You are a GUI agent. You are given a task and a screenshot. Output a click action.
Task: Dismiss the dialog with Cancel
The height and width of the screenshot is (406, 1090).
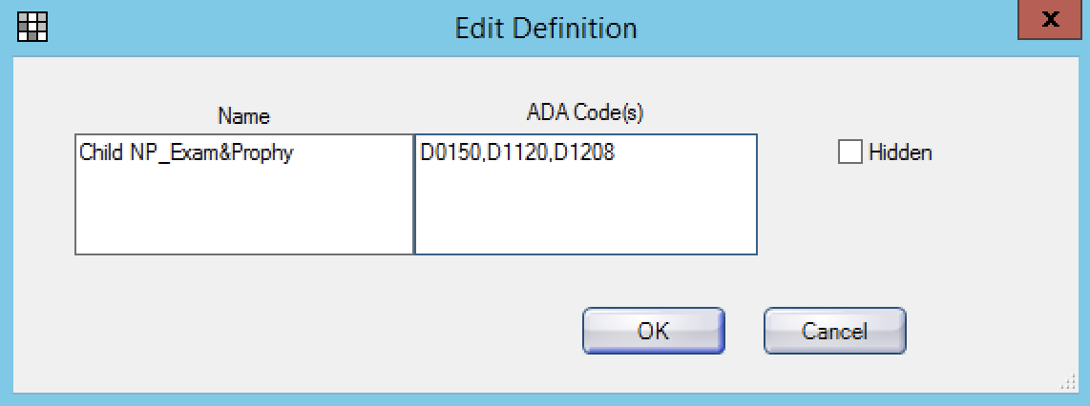click(834, 331)
